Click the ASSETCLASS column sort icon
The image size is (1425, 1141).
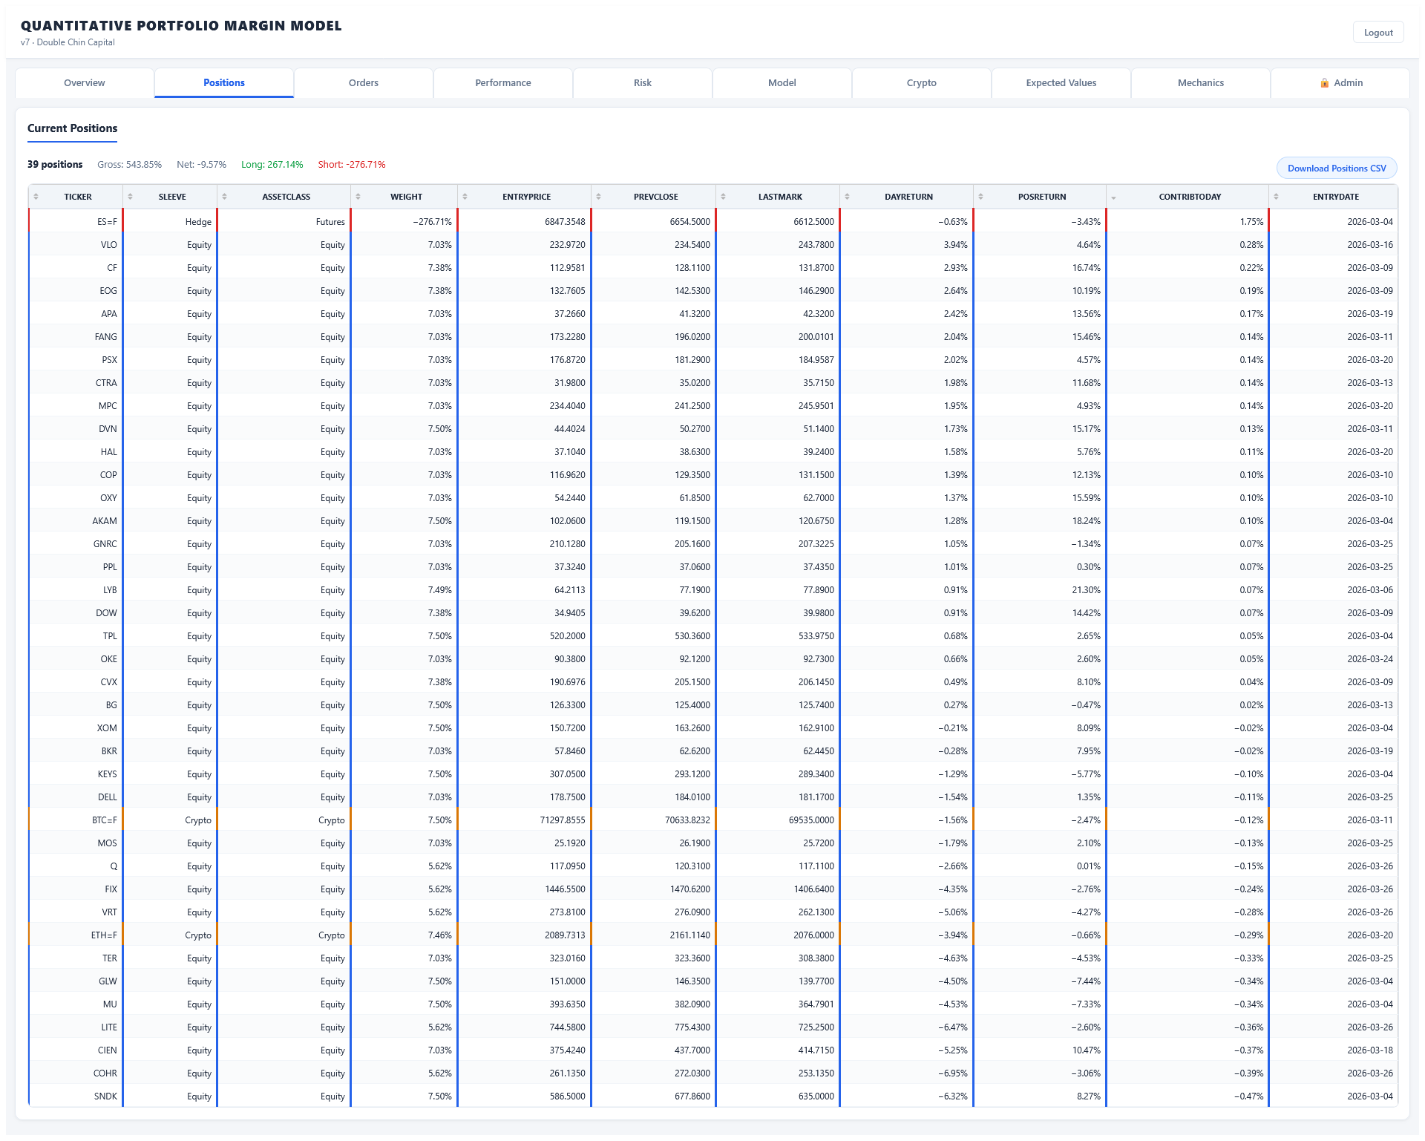pyautogui.click(x=224, y=197)
